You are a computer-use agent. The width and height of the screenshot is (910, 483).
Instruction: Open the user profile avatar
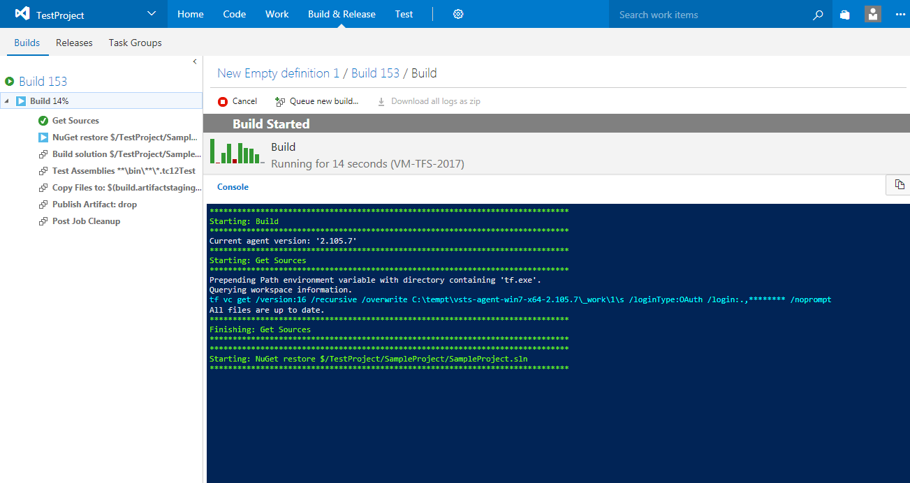coord(872,14)
